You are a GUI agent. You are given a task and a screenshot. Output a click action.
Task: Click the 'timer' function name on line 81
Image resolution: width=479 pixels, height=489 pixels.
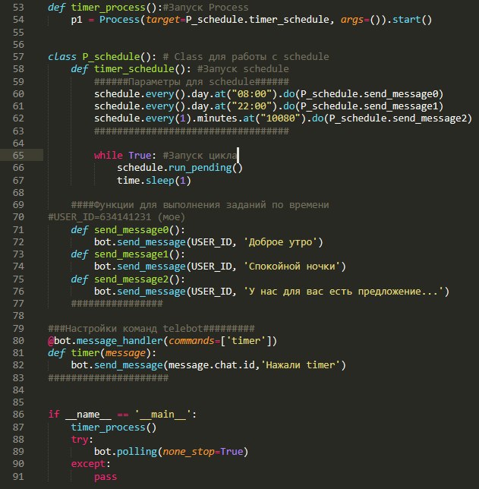pos(85,353)
